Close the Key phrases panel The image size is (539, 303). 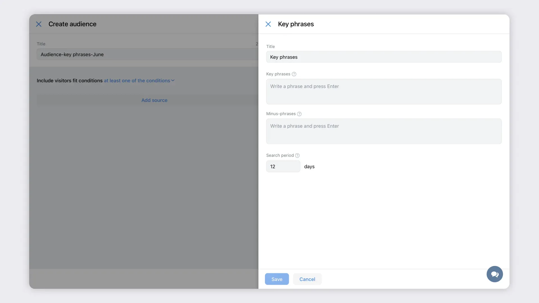pyautogui.click(x=268, y=24)
